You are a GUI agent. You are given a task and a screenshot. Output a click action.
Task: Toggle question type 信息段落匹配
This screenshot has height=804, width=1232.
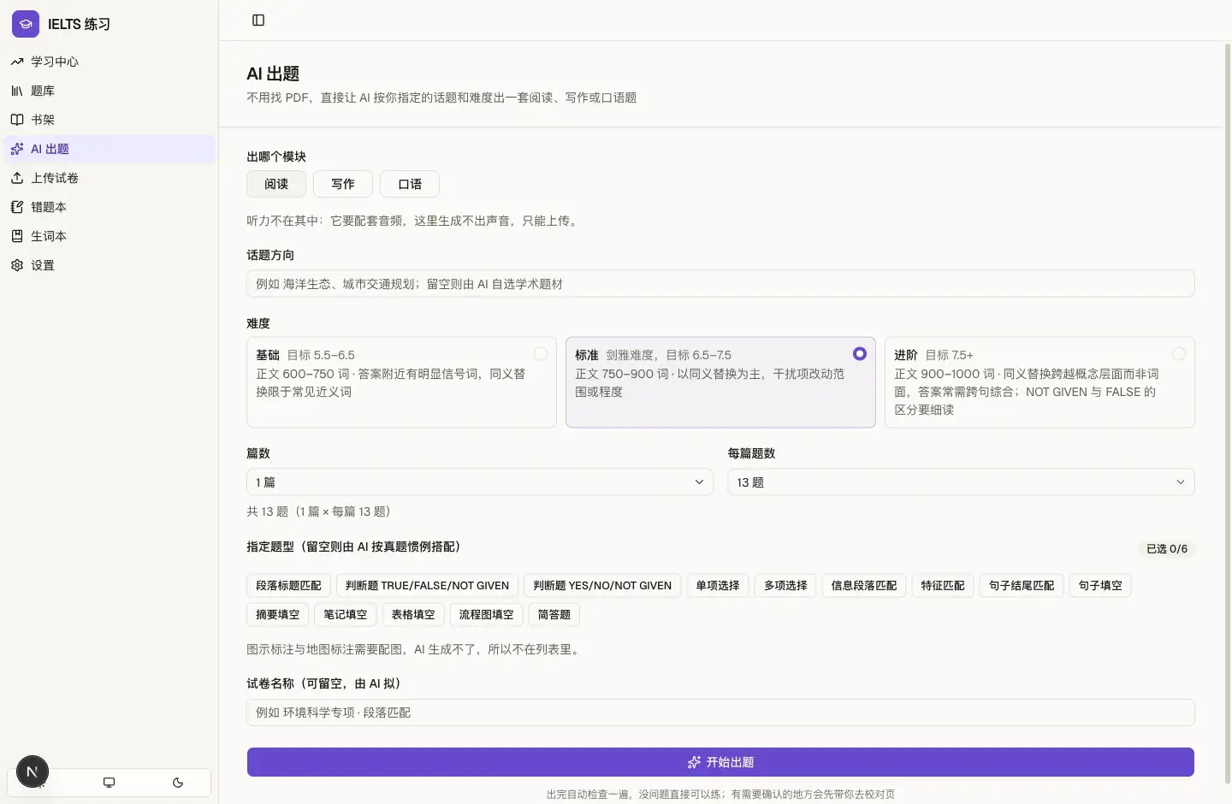(864, 586)
